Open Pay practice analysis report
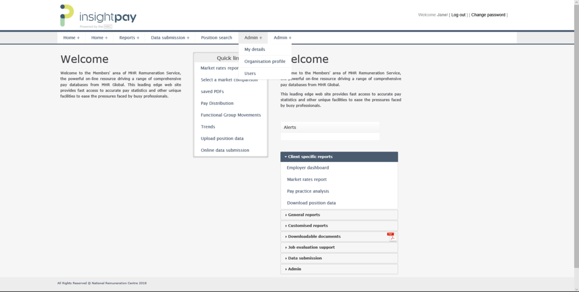The width and height of the screenshot is (579, 292). tap(308, 191)
